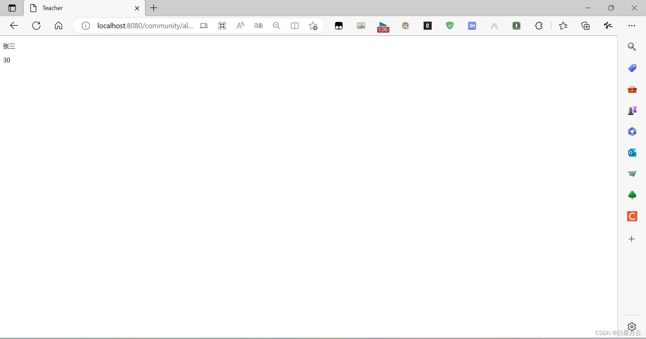Image resolution: width=646 pixels, height=339 pixels.
Task: Open the black Tampermonkey-style extension icon
Action: [x=339, y=26]
